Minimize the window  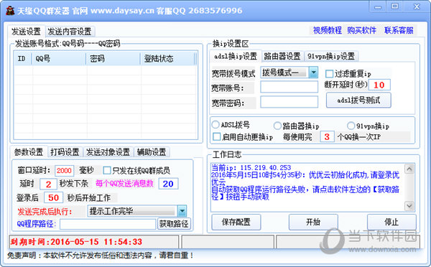point(378,7)
